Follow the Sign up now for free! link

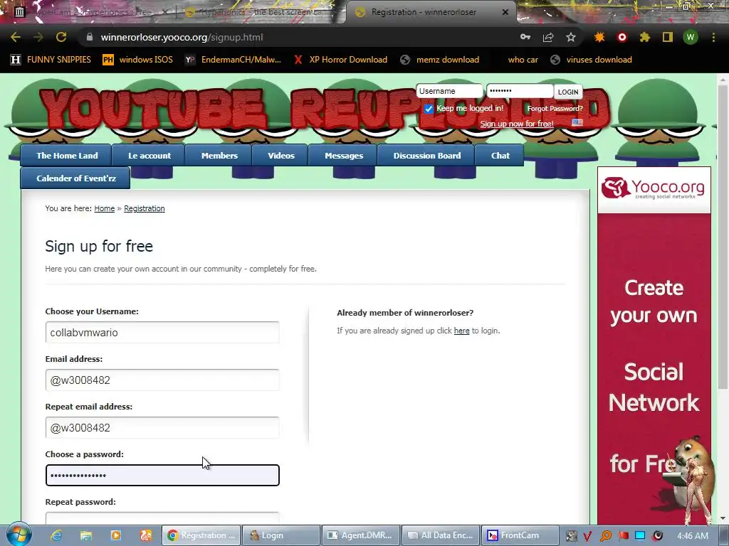point(517,124)
